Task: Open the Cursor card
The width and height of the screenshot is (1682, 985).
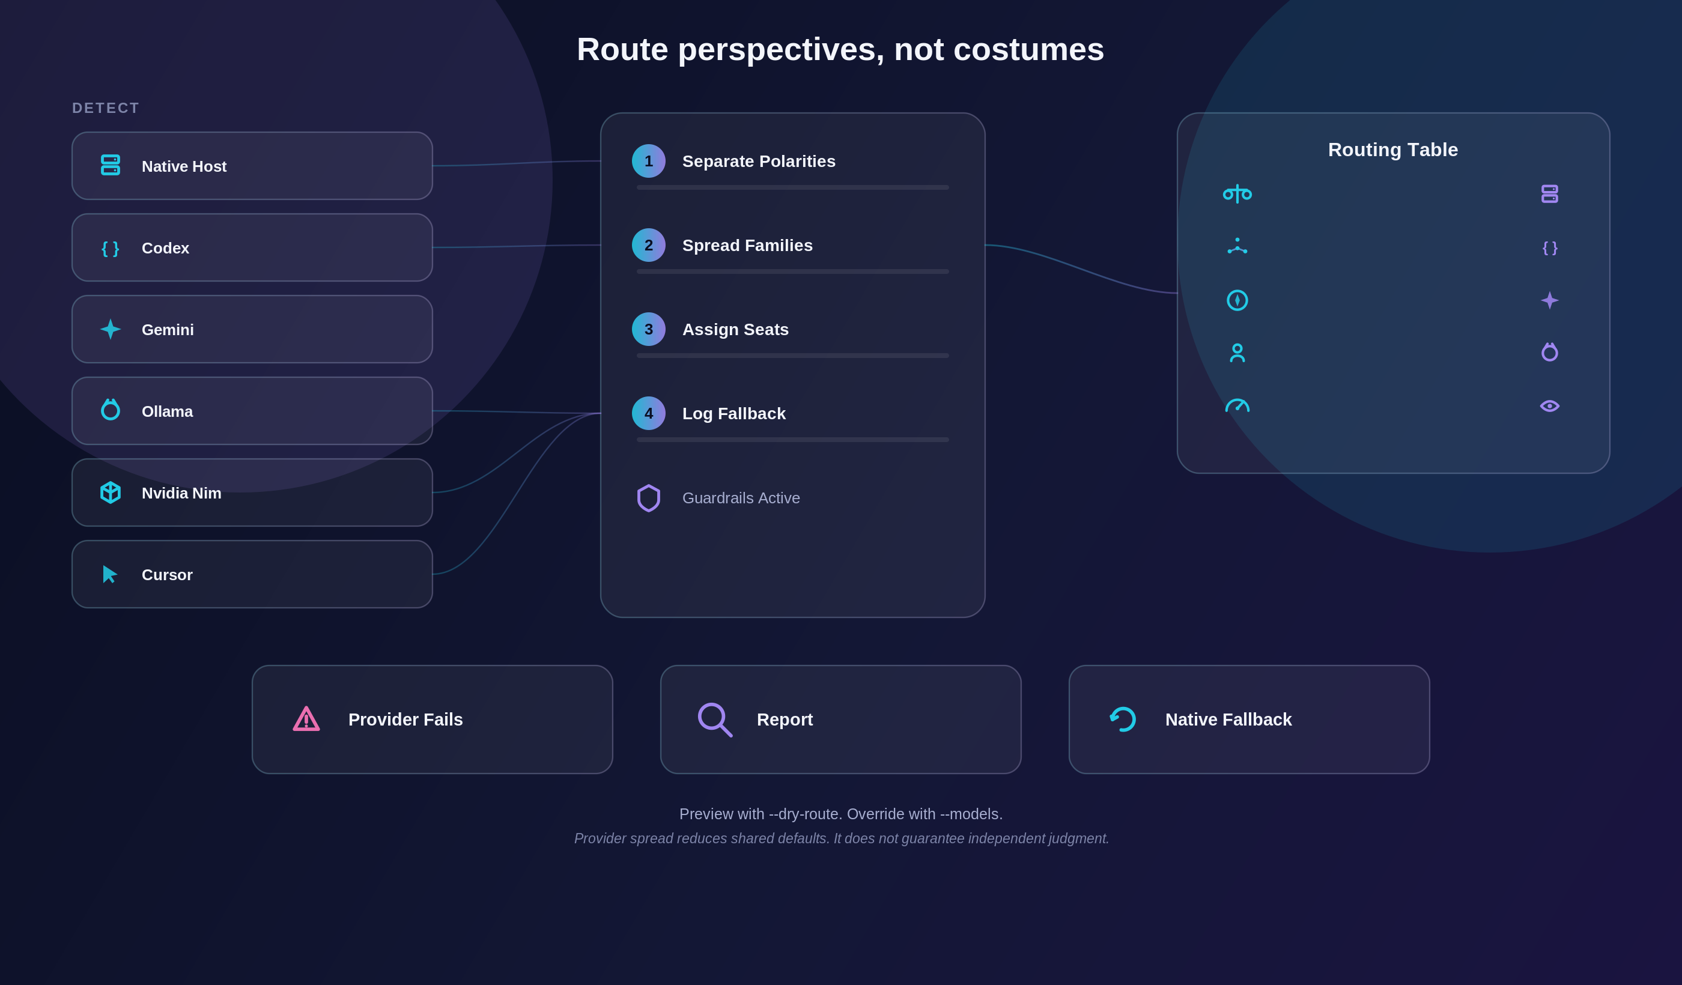Action: (252, 574)
